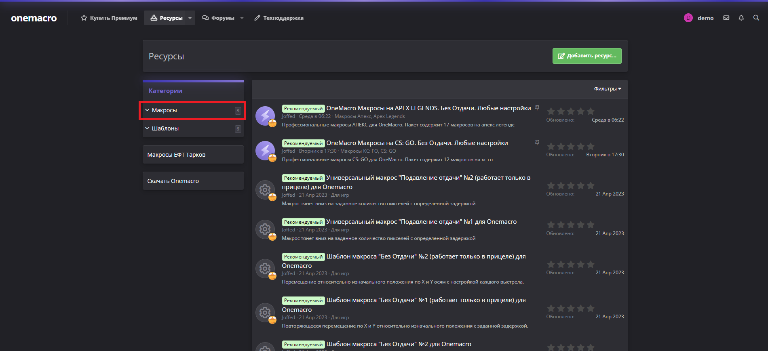Image resolution: width=768 pixels, height=351 pixels.
Task: Open the Шаблоны category
Action: (x=165, y=128)
